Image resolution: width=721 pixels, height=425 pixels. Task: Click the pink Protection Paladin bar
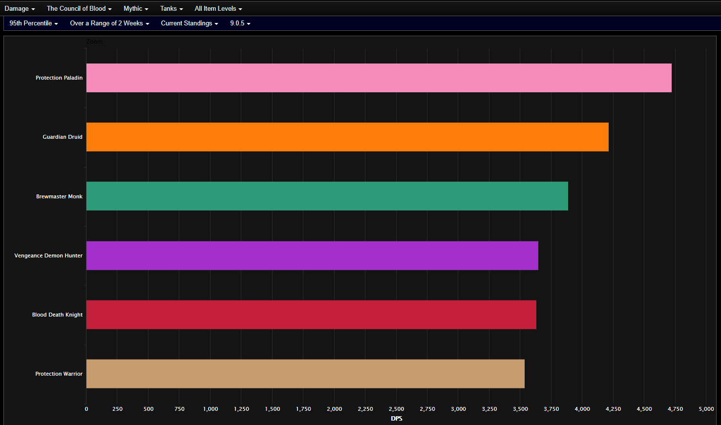[x=379, y=78]
